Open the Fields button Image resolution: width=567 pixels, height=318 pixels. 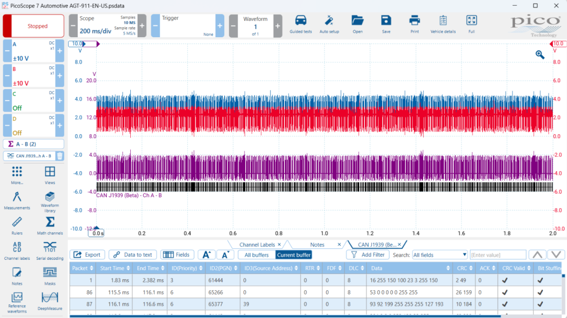coord(177,255)
